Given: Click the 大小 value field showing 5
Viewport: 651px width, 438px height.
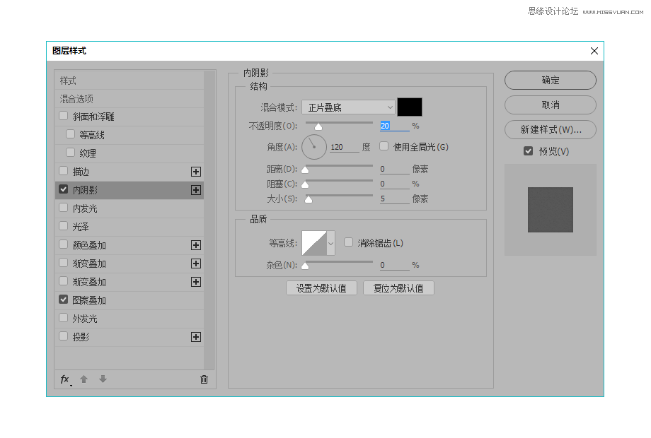Looking at the screenshot, I should [x=394, y=199].
